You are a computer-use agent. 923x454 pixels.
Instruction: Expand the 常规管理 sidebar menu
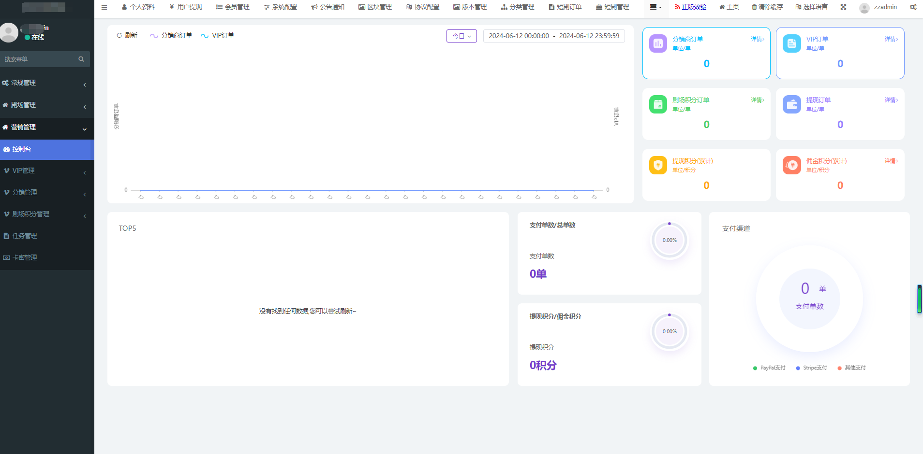click(44, 83)
